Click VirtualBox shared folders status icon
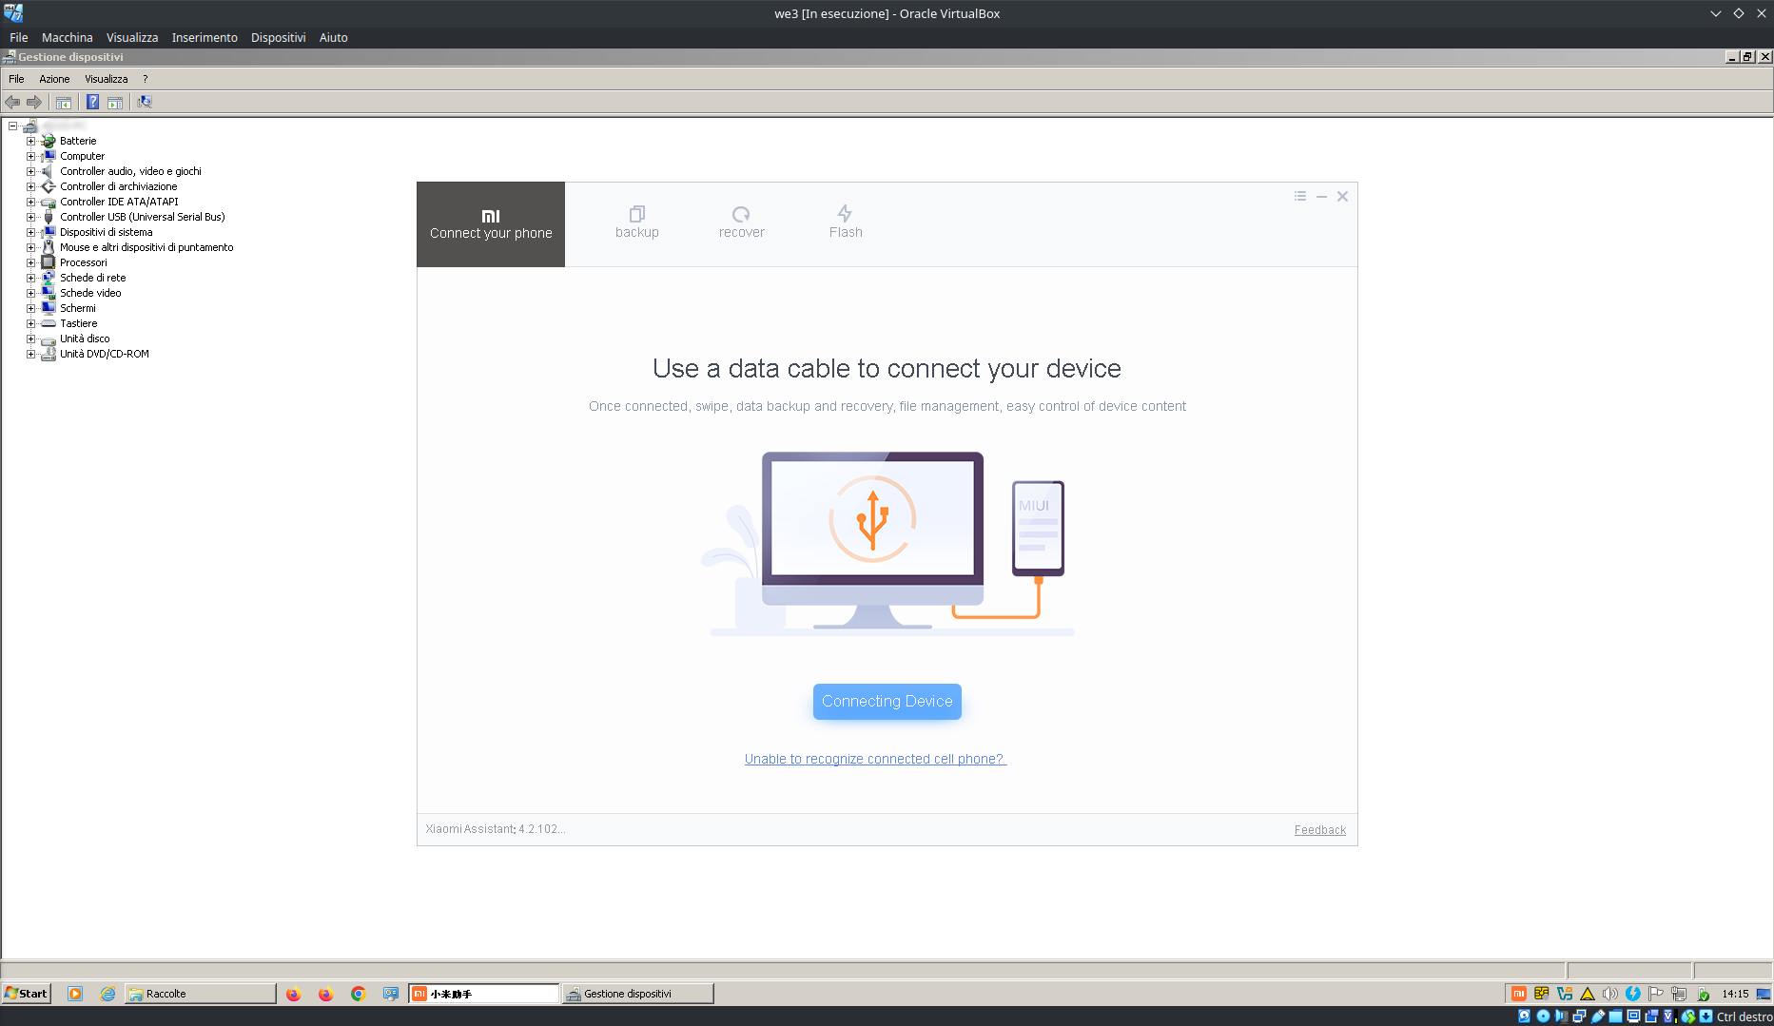This screenshot has height=1026, width=1774. (1615, 1016)
